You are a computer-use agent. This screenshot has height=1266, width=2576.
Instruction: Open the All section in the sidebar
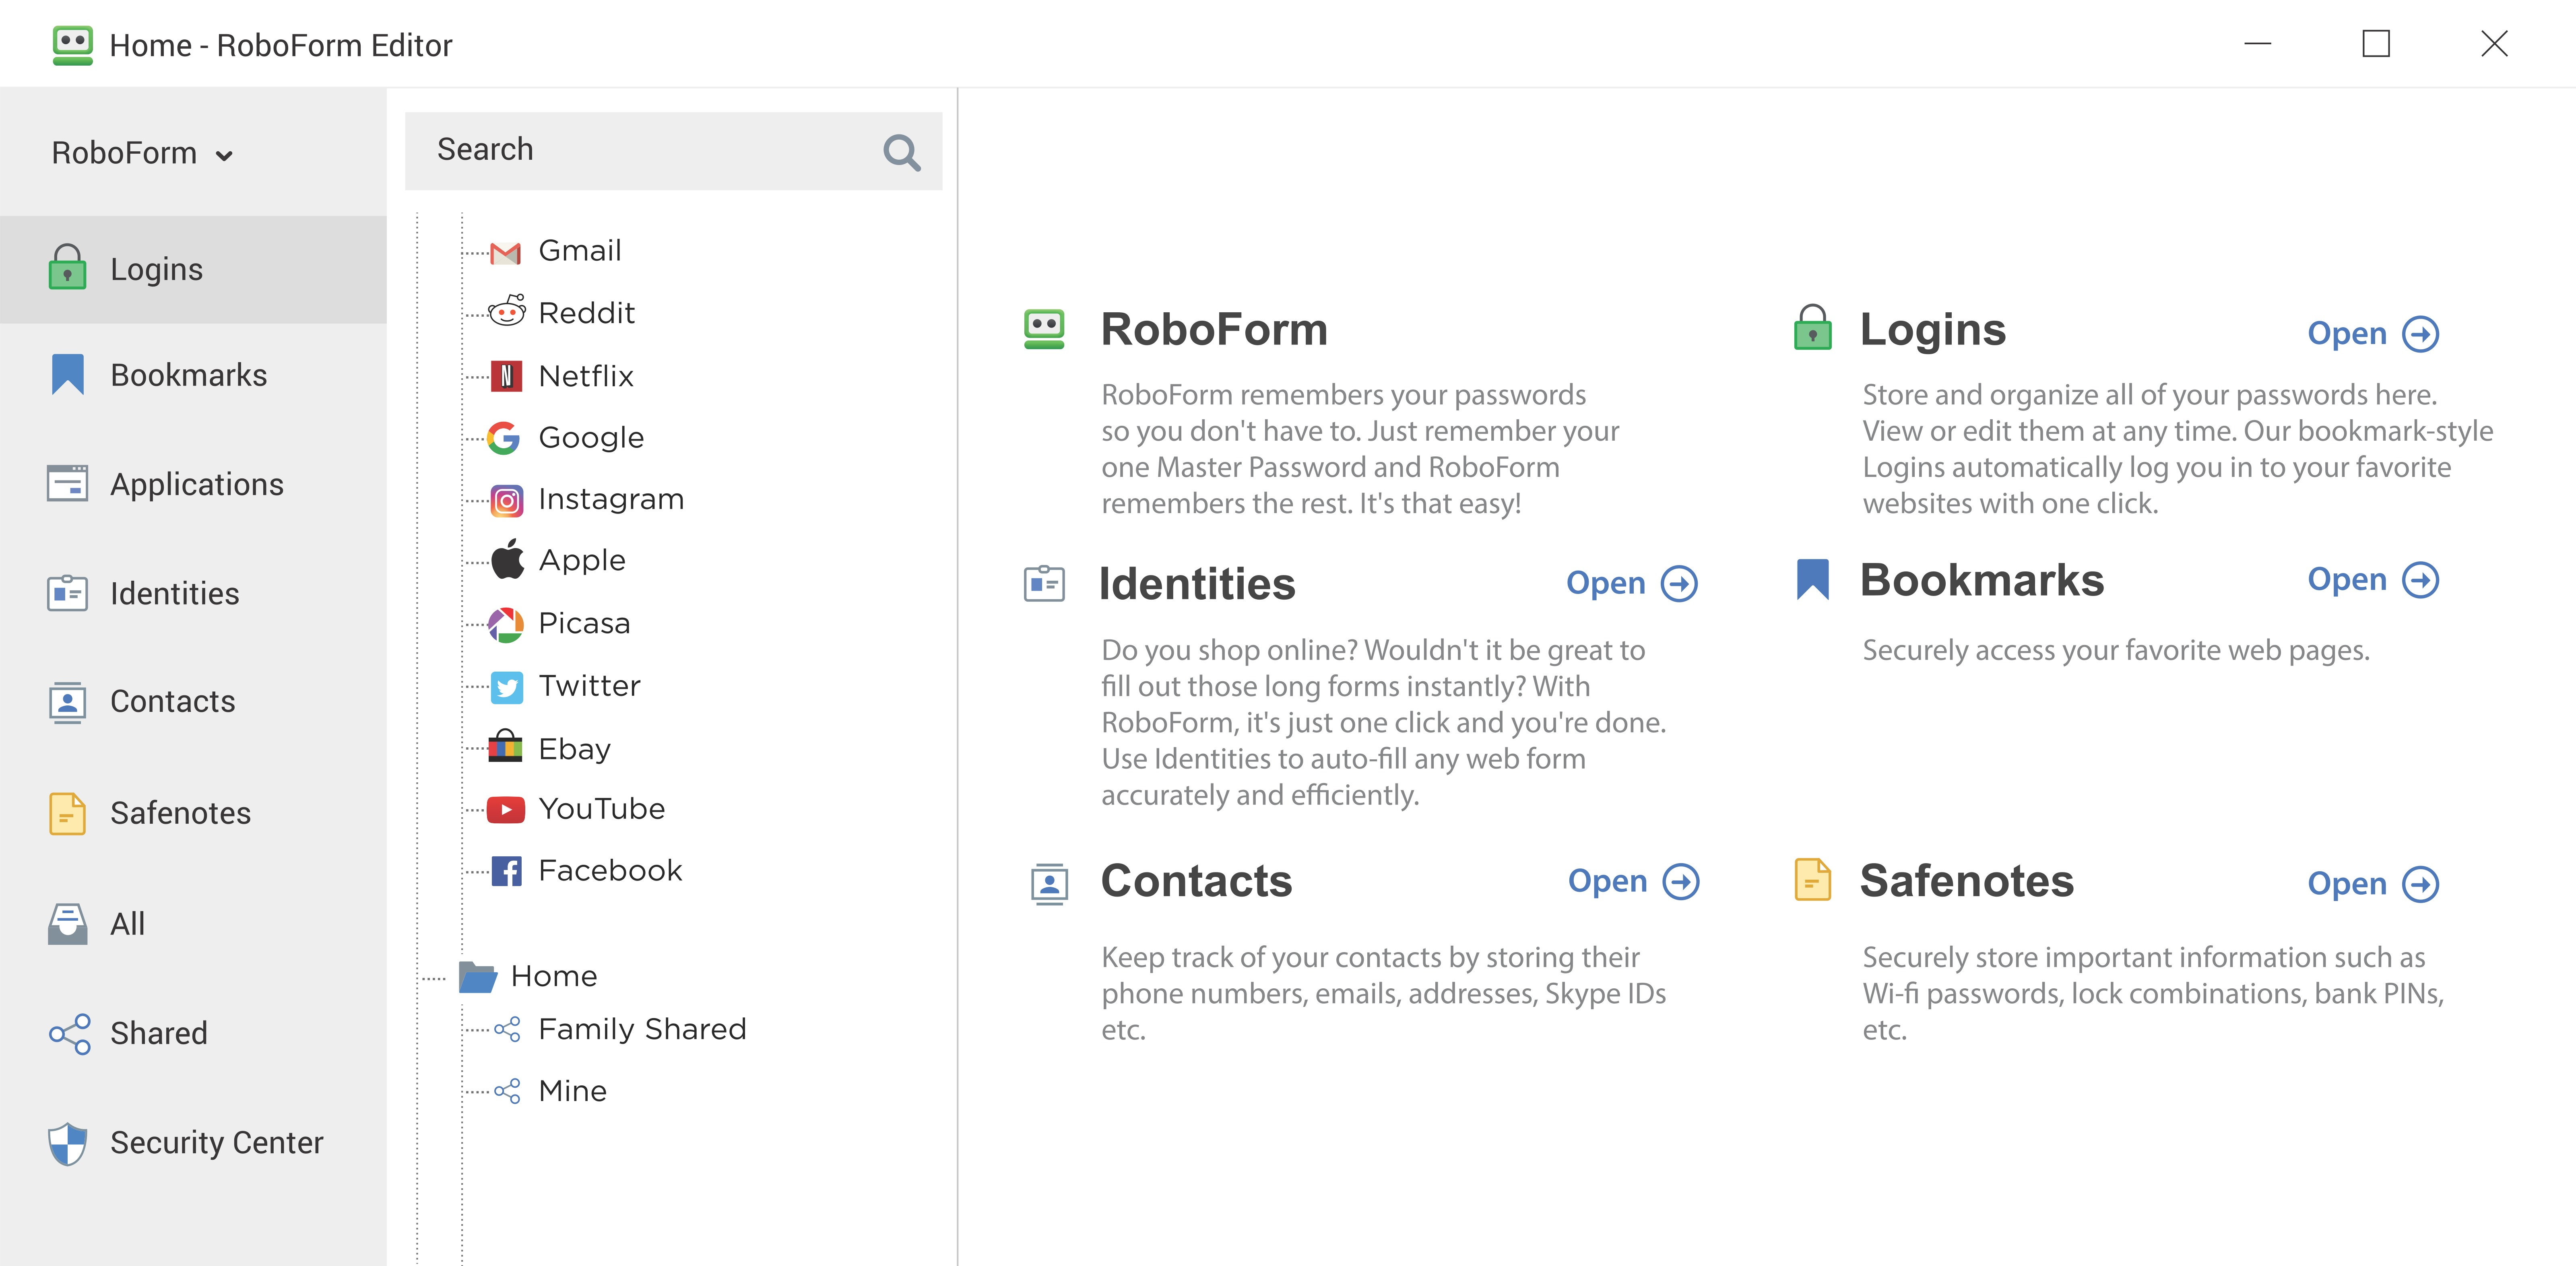(127, 923)
